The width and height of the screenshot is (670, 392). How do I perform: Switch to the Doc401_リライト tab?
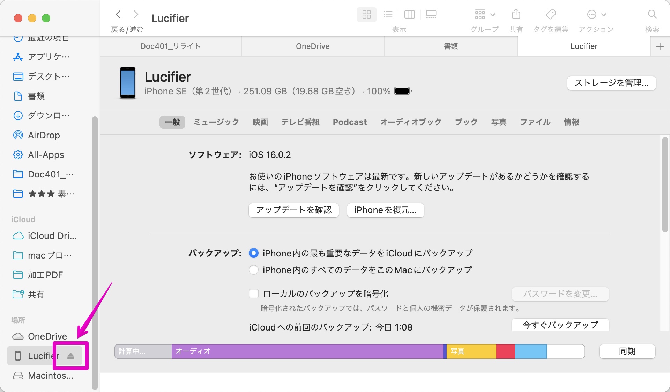click(171, 46)
